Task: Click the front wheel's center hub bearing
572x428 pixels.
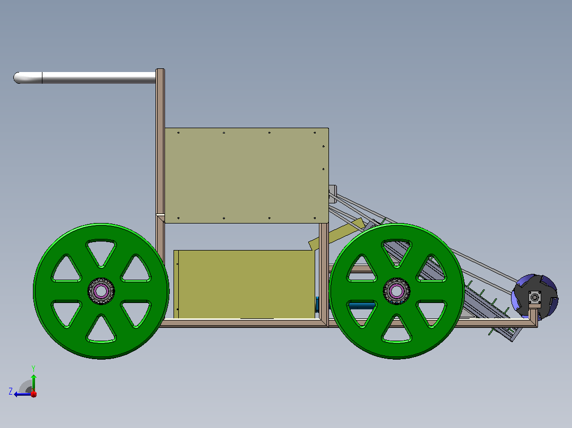Action: coord(396,291)
